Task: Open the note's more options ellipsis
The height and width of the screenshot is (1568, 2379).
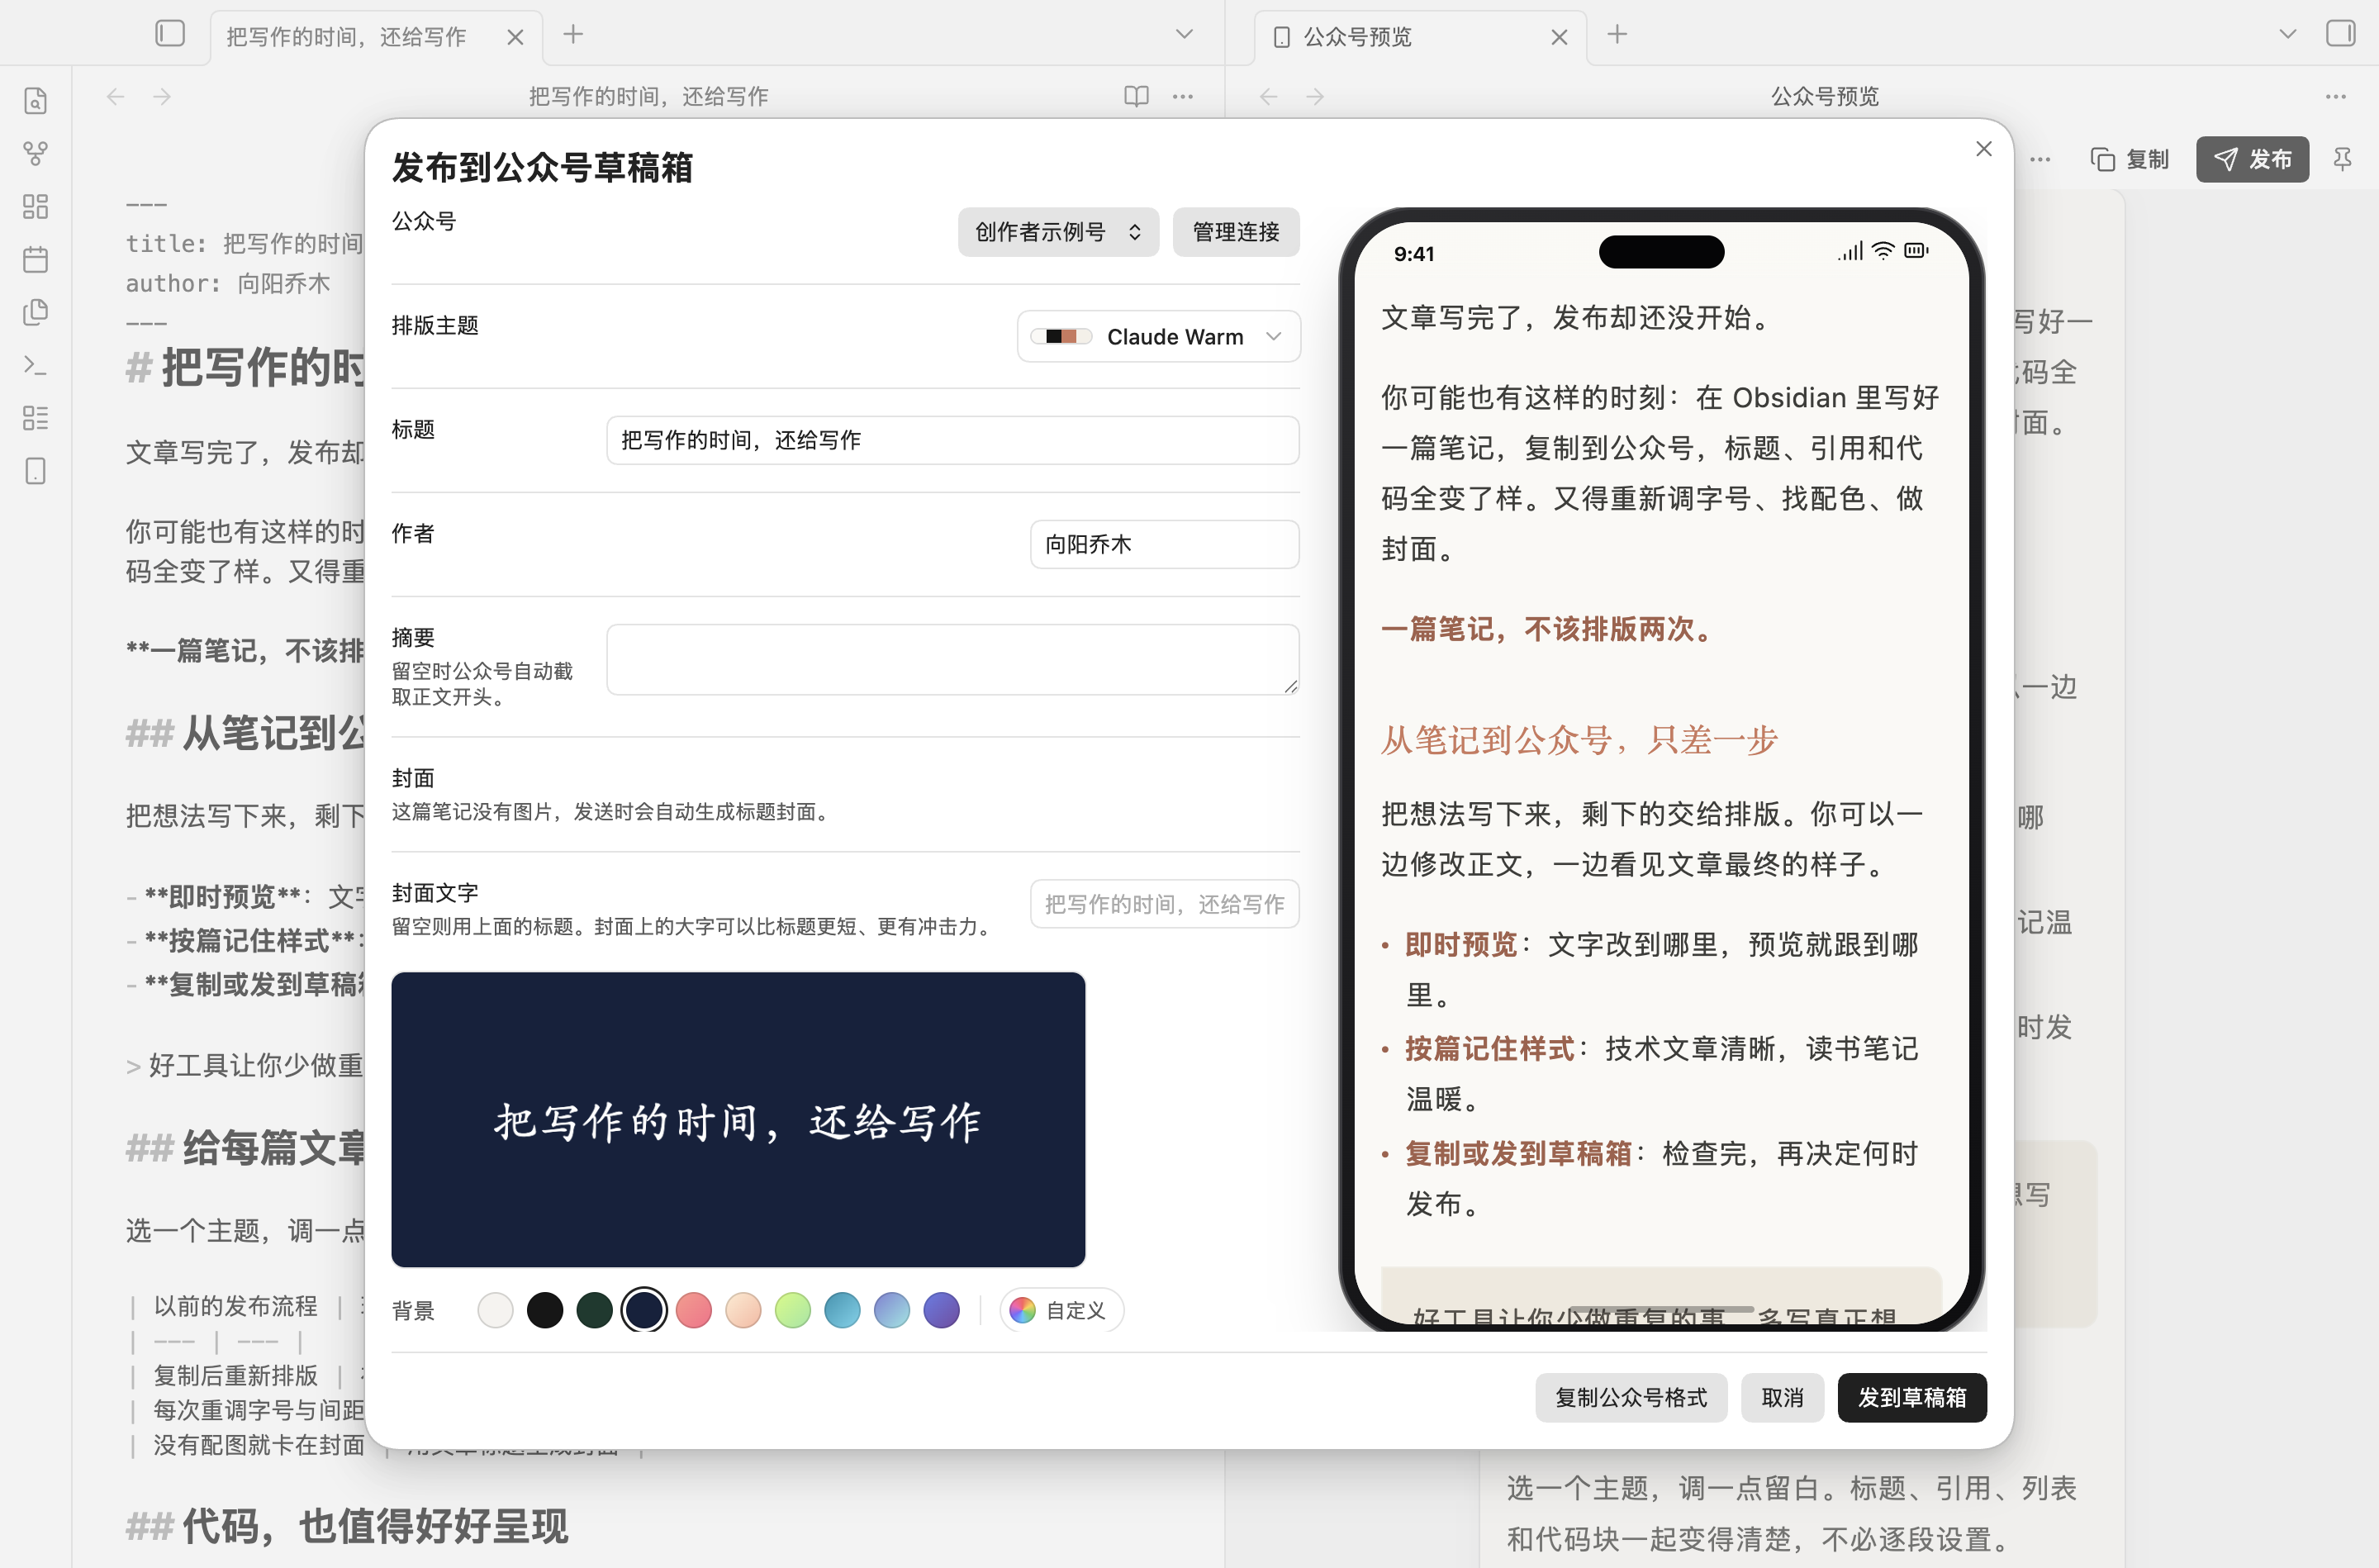Action: (x=1183, y=96)
